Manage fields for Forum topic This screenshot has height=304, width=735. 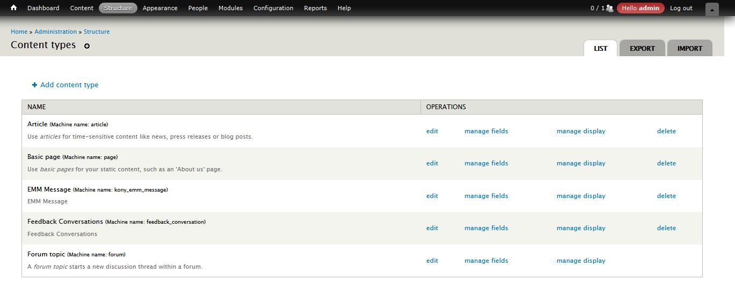[486, 261]
